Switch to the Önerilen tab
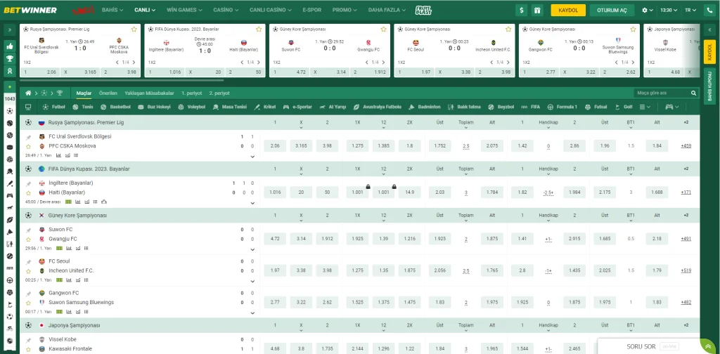The image size is (720, 354). 108,93
